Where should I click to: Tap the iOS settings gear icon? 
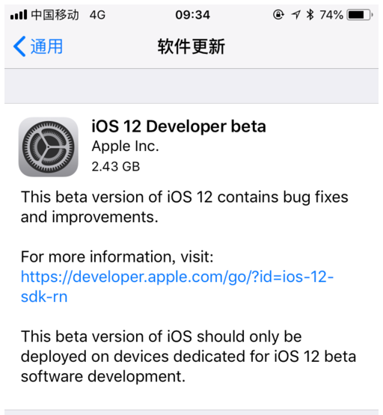(x=48, y=147)
